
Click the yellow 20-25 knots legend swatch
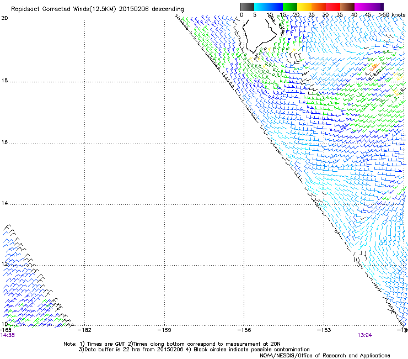pos(304,7)
